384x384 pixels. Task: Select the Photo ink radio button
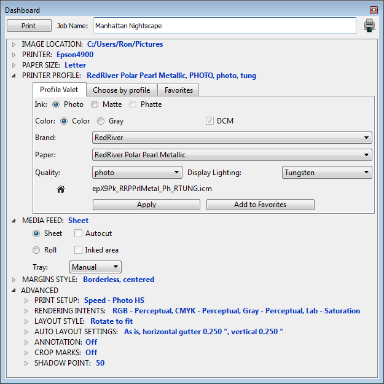coord(56,104)
